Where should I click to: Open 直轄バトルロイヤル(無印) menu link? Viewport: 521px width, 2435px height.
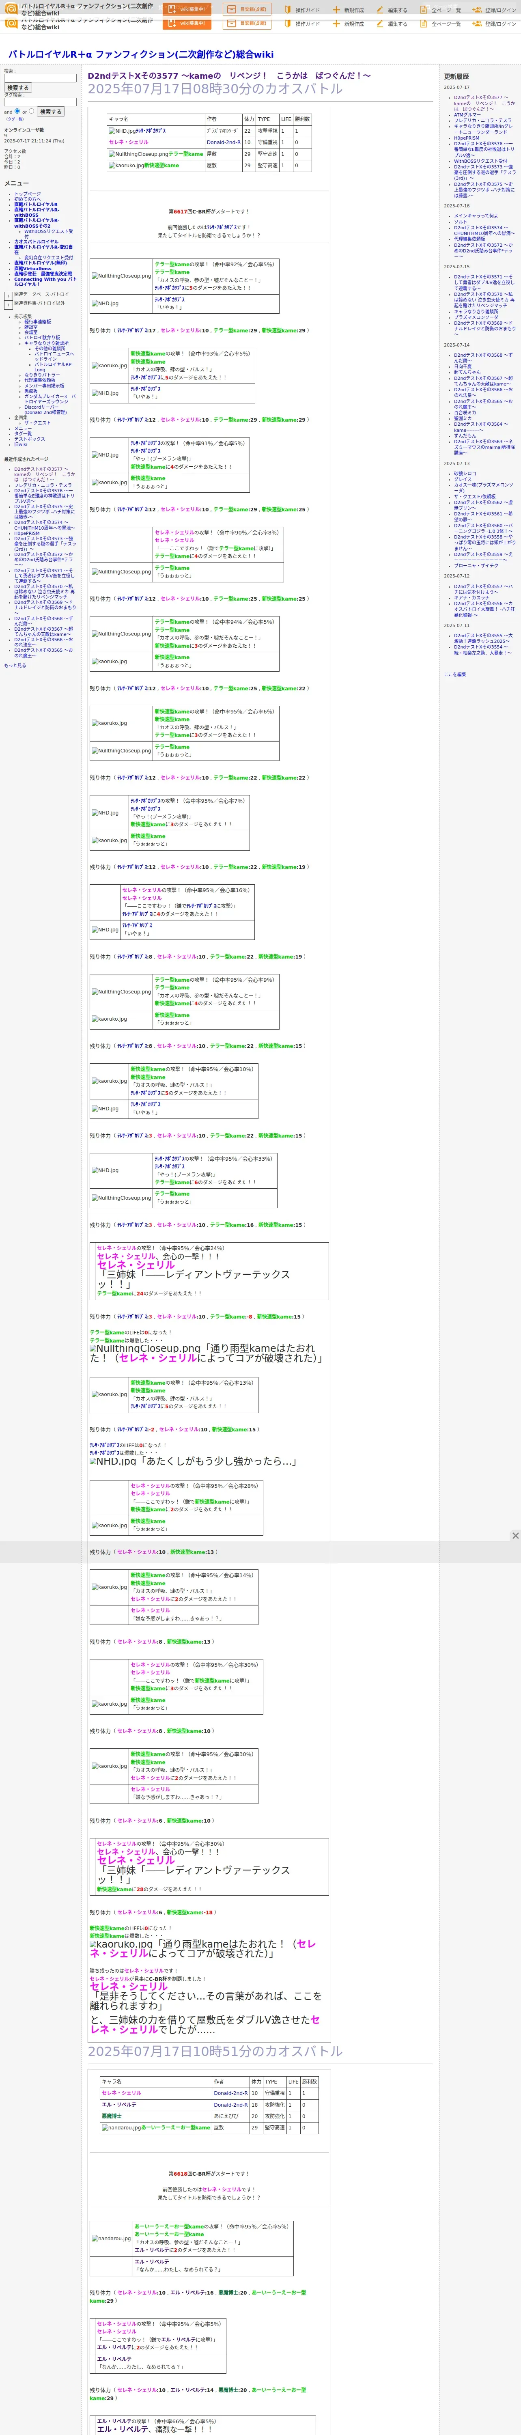(41, 263)
